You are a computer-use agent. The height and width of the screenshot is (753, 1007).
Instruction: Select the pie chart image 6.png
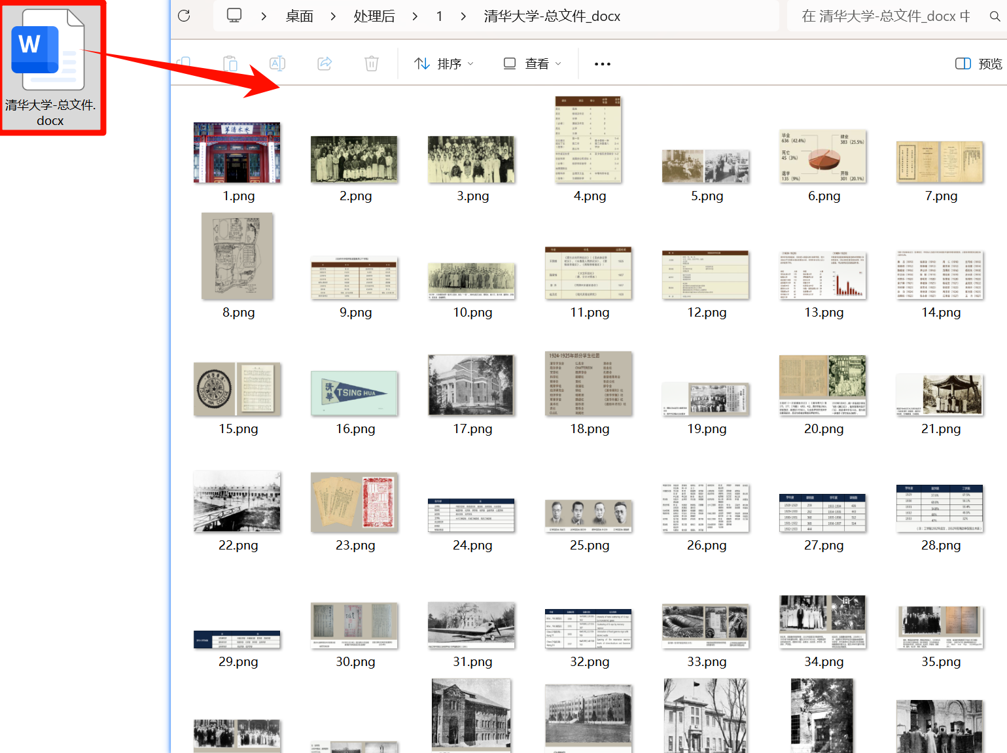823,157
